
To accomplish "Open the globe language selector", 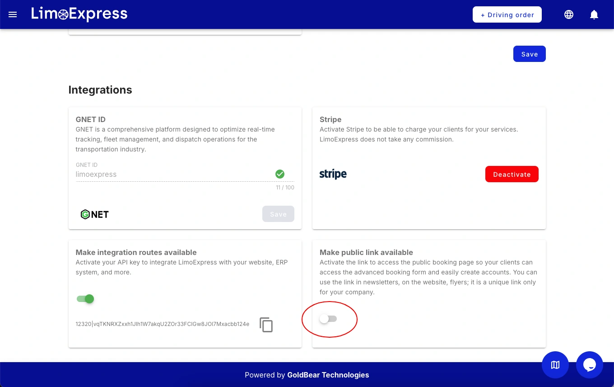I will pyautogui.click(x=569, y=14).
